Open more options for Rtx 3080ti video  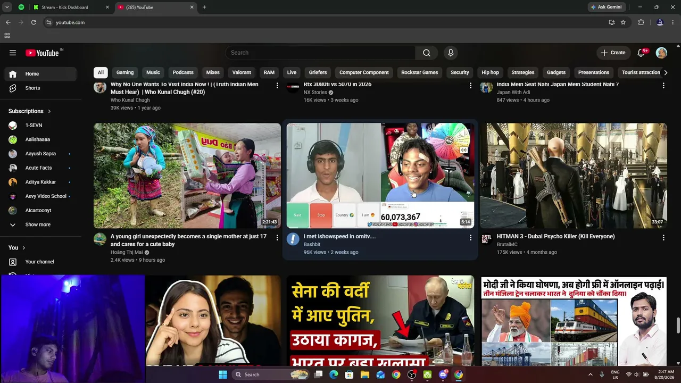[x=470, y=86]
